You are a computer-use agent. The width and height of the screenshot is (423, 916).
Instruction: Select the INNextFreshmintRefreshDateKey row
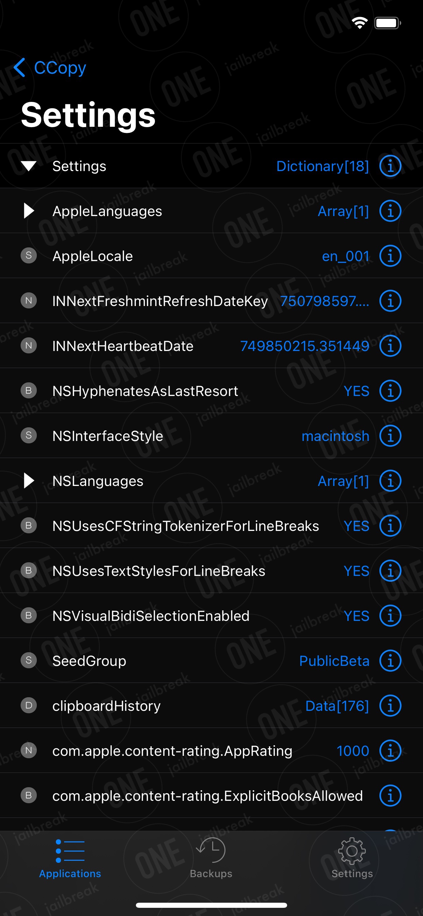click(211, 301)
